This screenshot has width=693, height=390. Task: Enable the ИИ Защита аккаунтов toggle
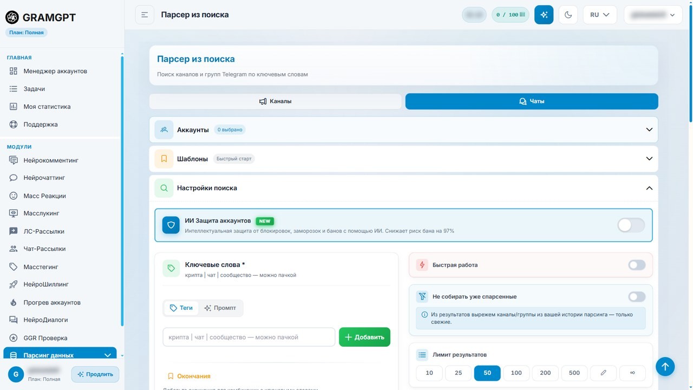[631, 225]
